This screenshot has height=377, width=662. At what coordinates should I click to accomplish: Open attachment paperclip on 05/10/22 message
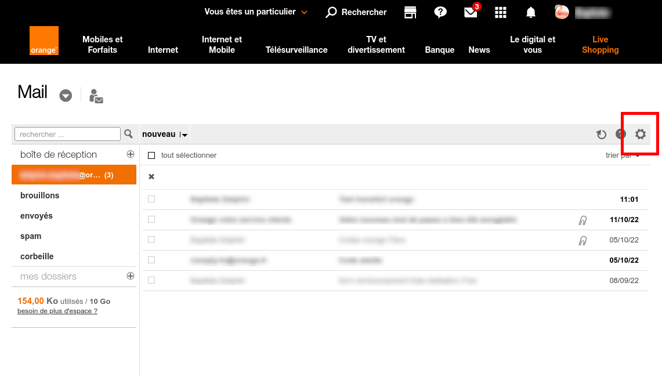tap(583, 240)
